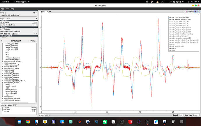Open Visual Studio Code from the dock
Viewport: 201px width, 126px height.
96,122
